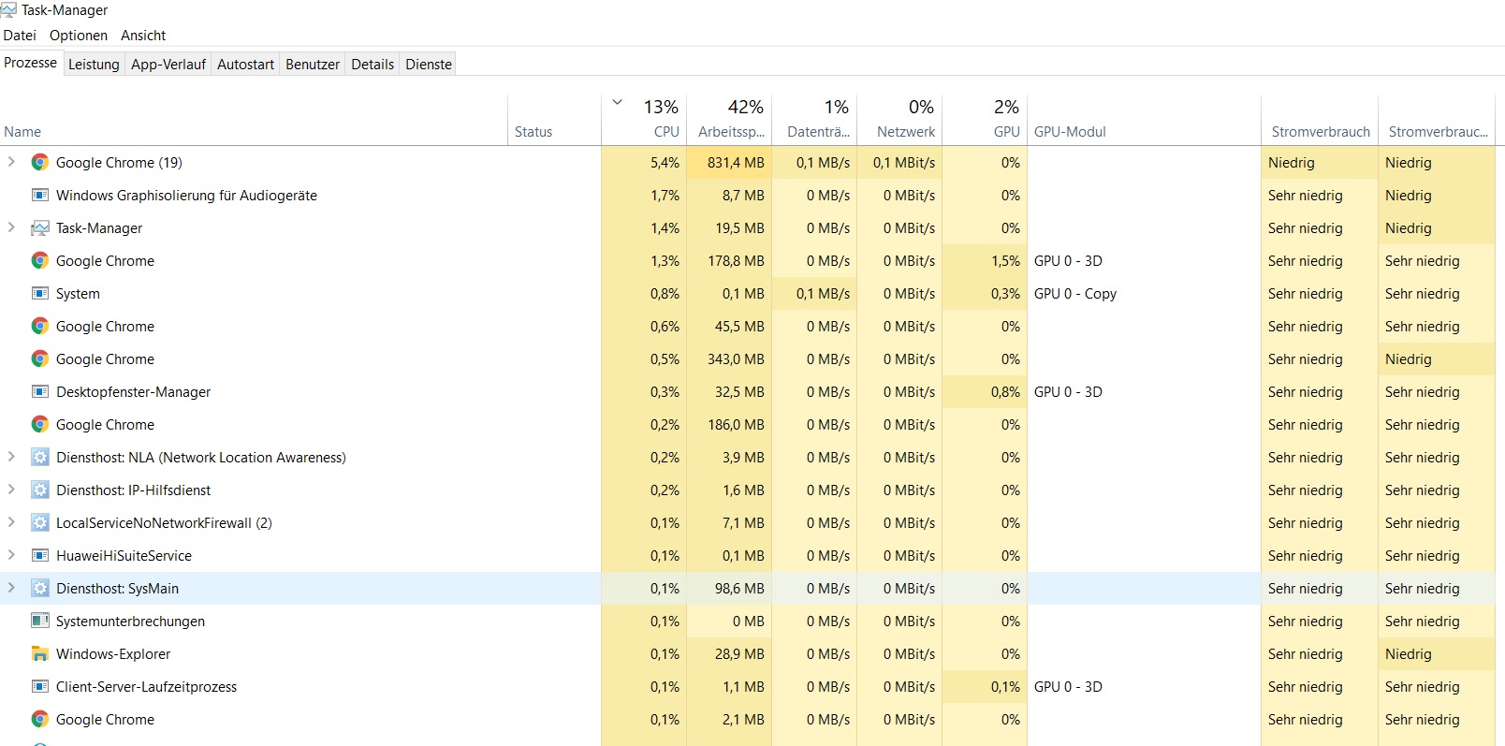Open the Ansicht menu

tap(143, 36)
